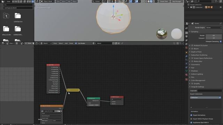Toggle Use Nodes checkbox in node editor

pos(76,43)
